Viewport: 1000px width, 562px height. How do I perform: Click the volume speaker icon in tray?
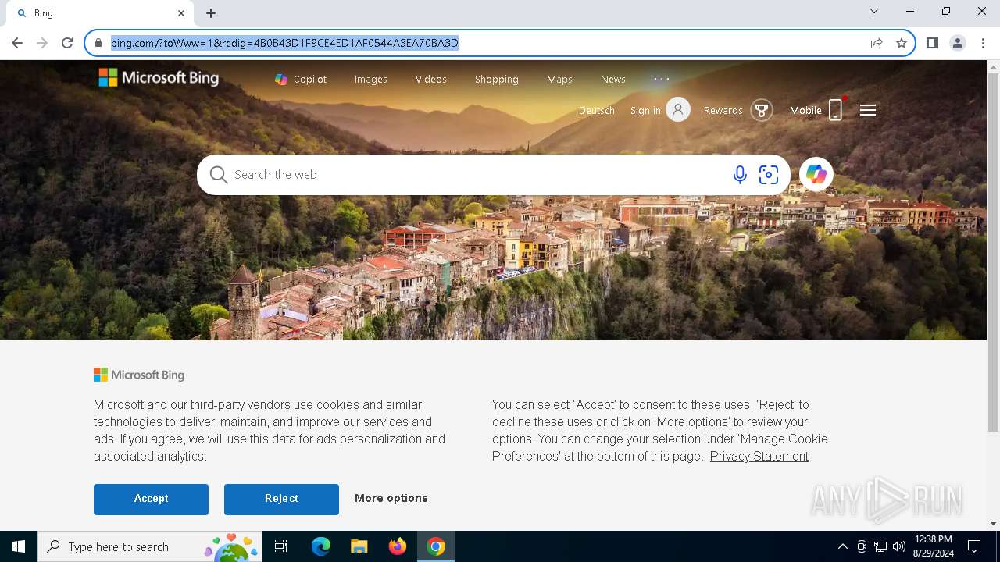click(899, 546)
